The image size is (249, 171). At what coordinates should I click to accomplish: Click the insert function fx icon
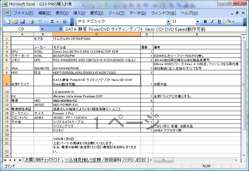[61, 29]
